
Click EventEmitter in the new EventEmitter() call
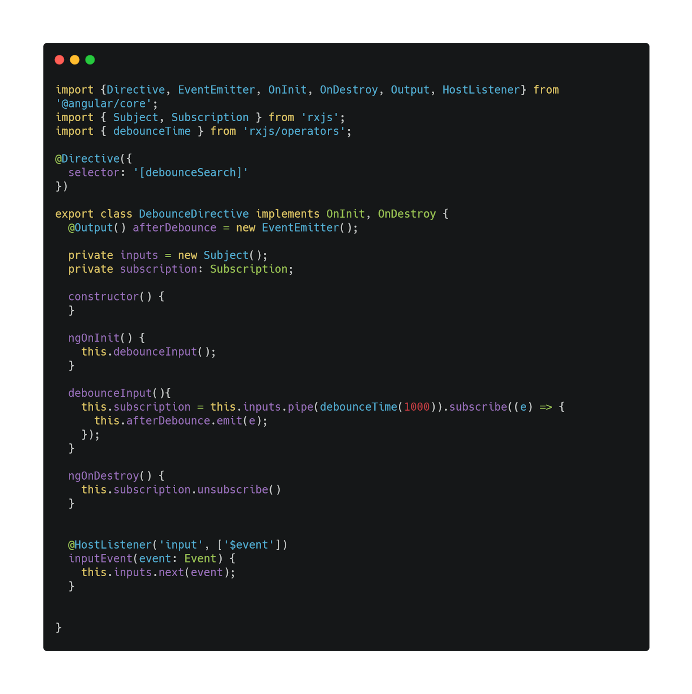point(300,228)
